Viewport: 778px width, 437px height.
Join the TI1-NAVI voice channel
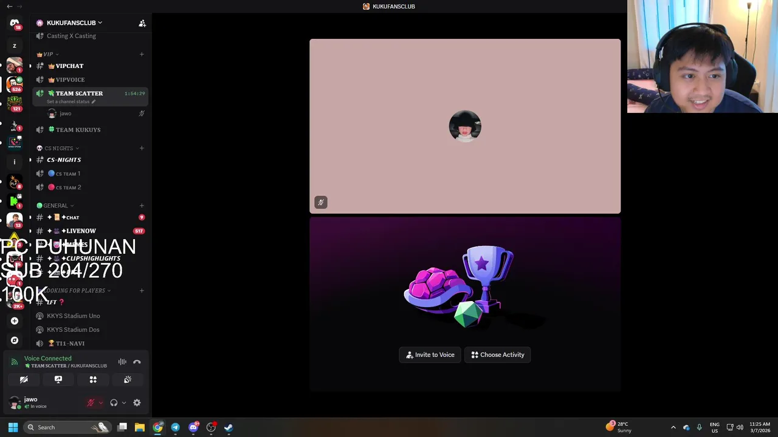coord(90,344)
